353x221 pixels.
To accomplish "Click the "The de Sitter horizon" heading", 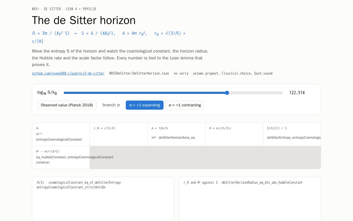I will pos(84,20).
